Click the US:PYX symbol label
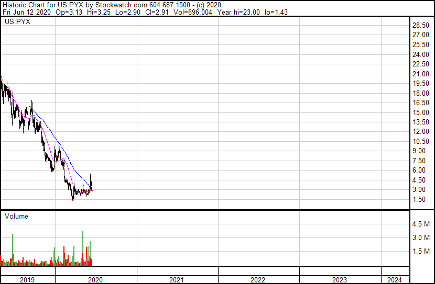Screen dimensions: 435x284 [17, 21]
